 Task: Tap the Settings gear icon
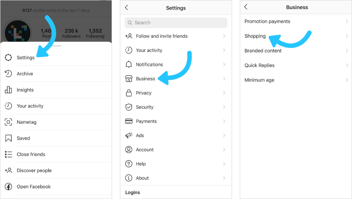click(8, 58)
